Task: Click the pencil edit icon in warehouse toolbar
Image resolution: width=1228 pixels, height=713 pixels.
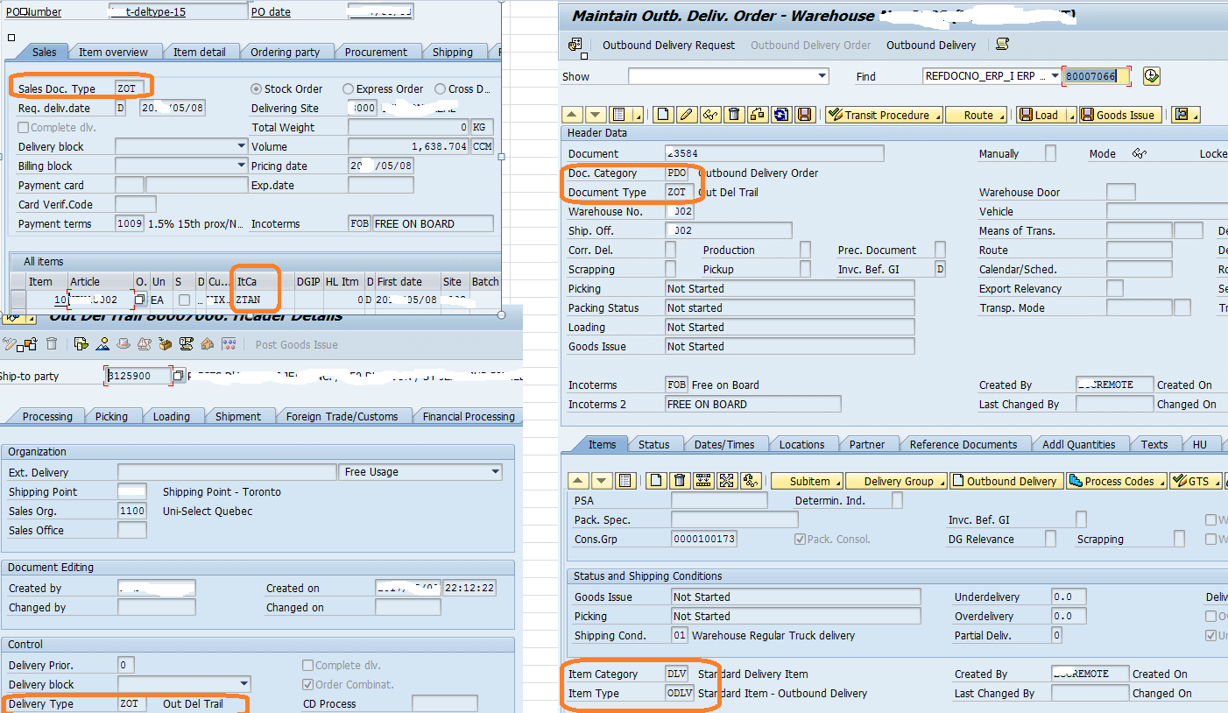Action: point(687,115)
